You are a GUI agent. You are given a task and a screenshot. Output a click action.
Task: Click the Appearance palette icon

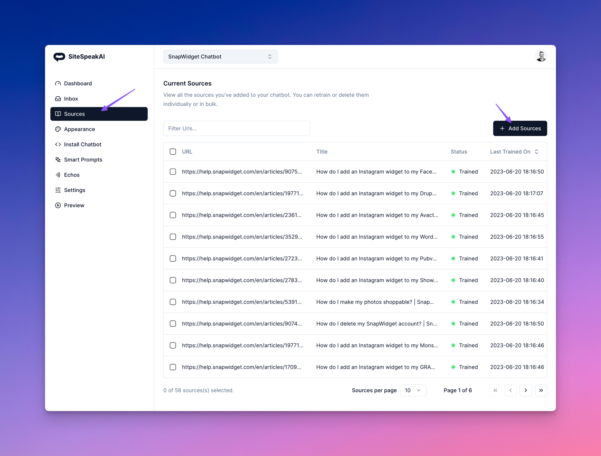pos(58,129)
